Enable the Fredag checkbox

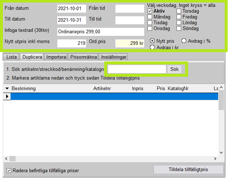179,17
